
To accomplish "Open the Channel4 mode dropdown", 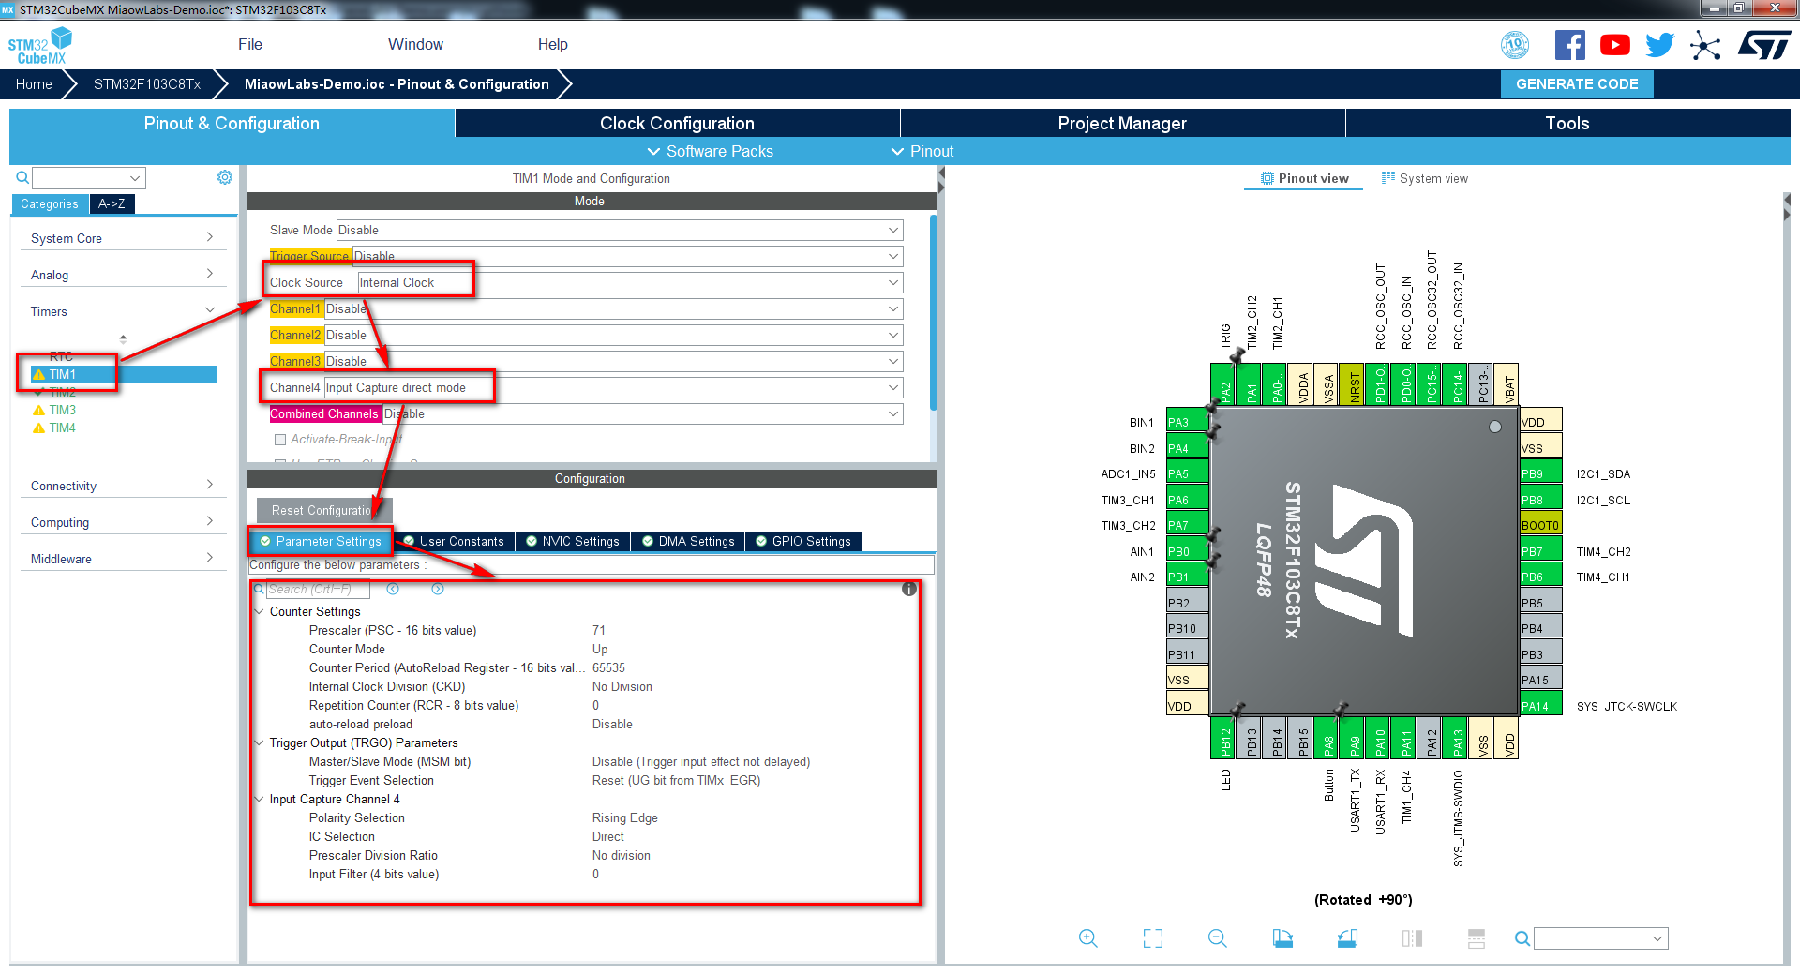I will click(614, 387).
